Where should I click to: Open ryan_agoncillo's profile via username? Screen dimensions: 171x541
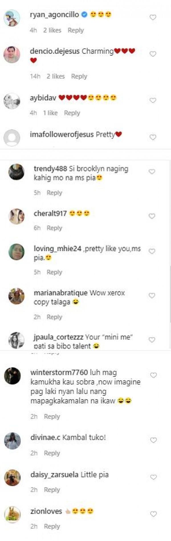(x=54, y=15)
